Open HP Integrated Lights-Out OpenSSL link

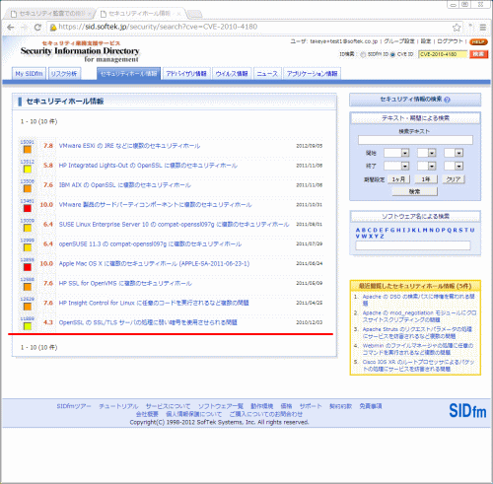click(148, 166)
